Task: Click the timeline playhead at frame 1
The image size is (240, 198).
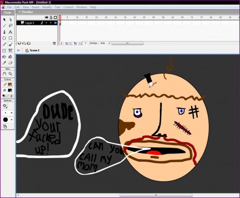Action: (60, 18)
